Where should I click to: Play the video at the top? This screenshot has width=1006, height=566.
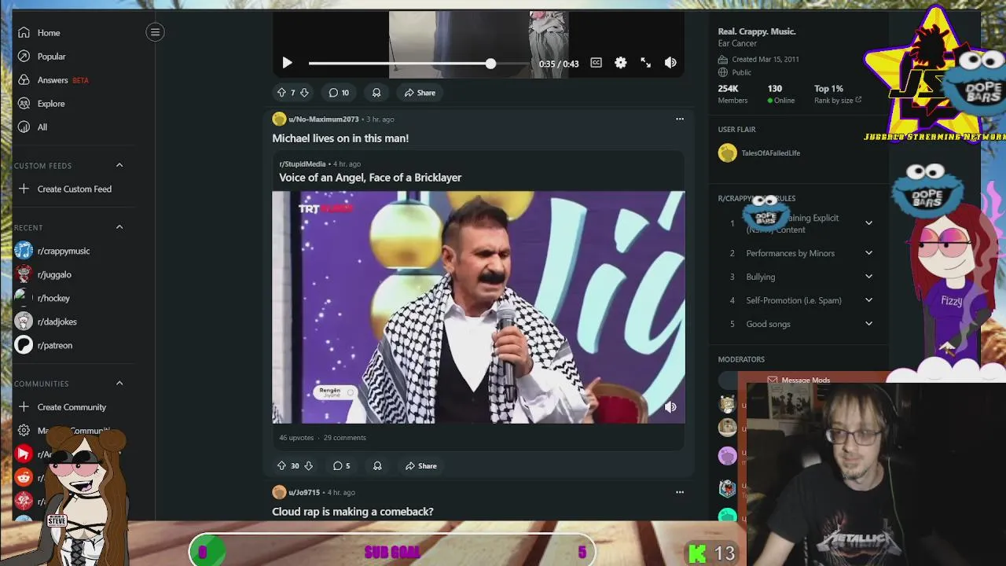pyautogui.click(x=287, y=63)
